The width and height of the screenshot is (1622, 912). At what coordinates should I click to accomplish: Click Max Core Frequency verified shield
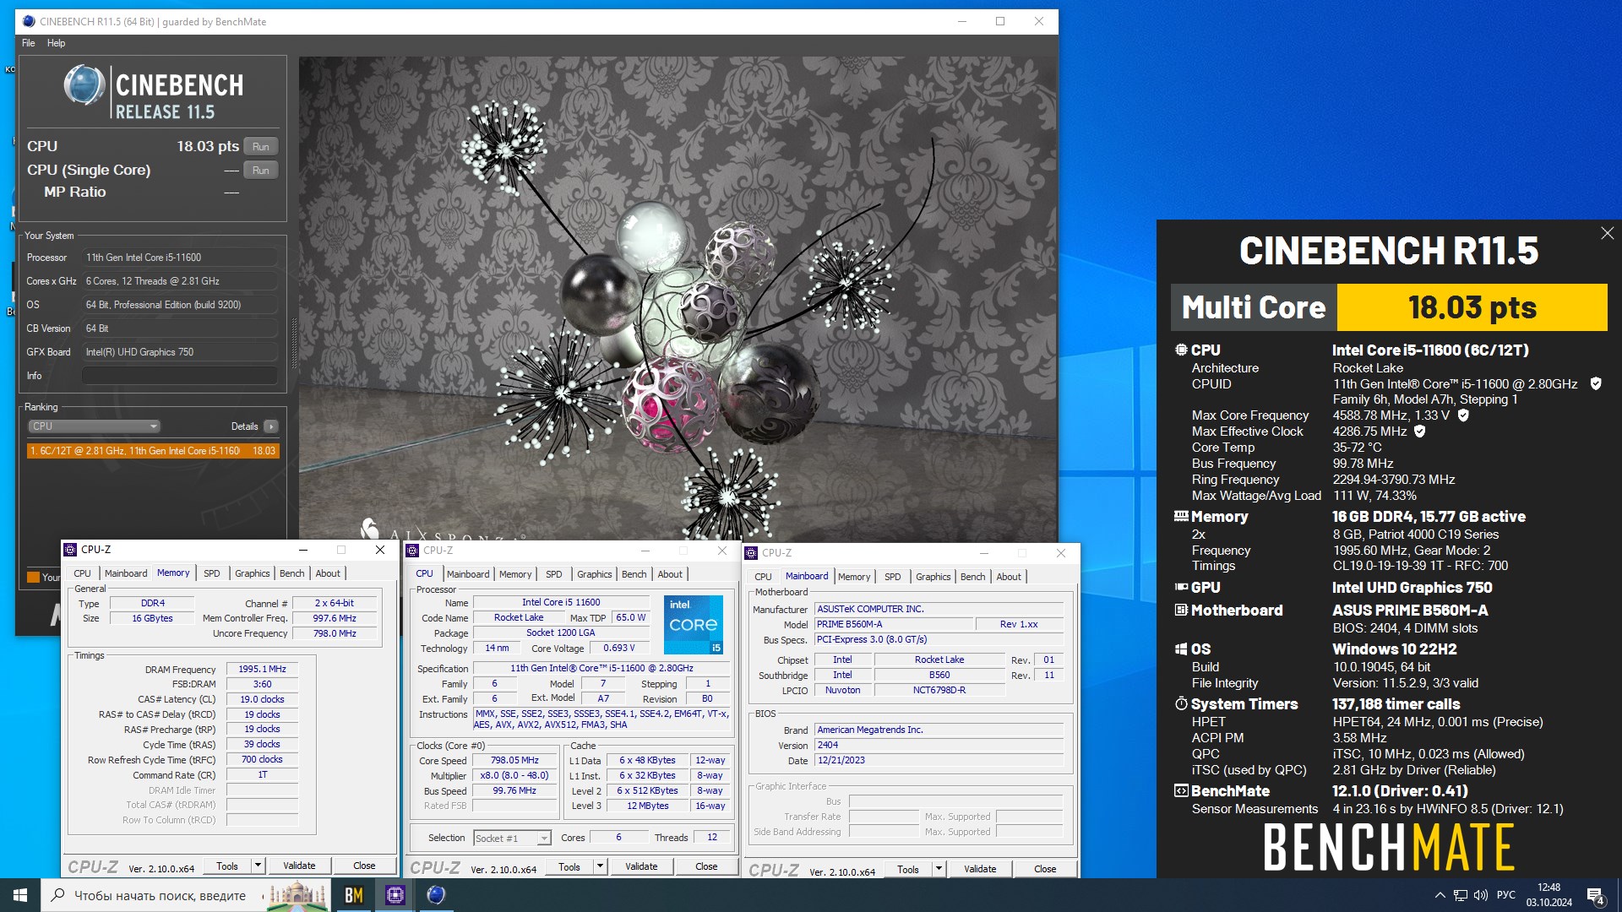point(1463,415)
